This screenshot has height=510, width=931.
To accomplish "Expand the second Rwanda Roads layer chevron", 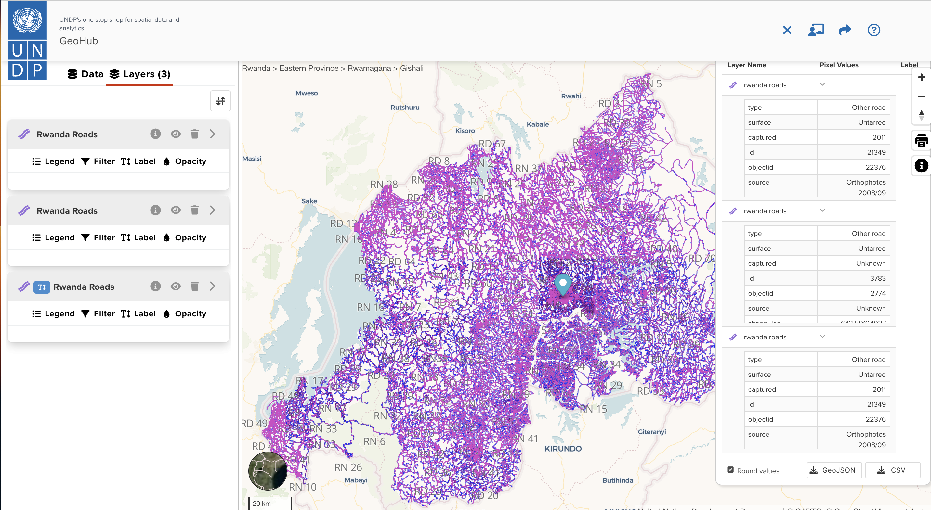I will click(213, 210).
